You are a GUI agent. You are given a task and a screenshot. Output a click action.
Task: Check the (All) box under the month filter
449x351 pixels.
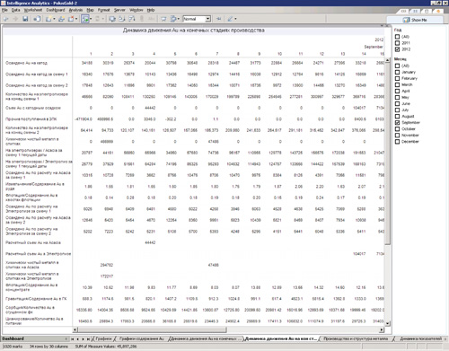(x=397, y=66)
